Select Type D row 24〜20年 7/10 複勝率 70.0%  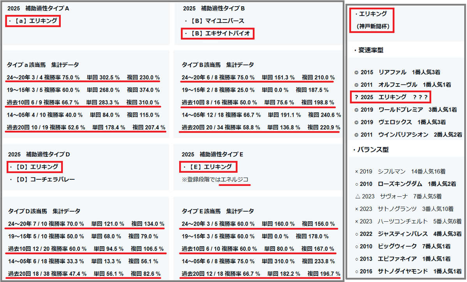(x=86, y=224)
